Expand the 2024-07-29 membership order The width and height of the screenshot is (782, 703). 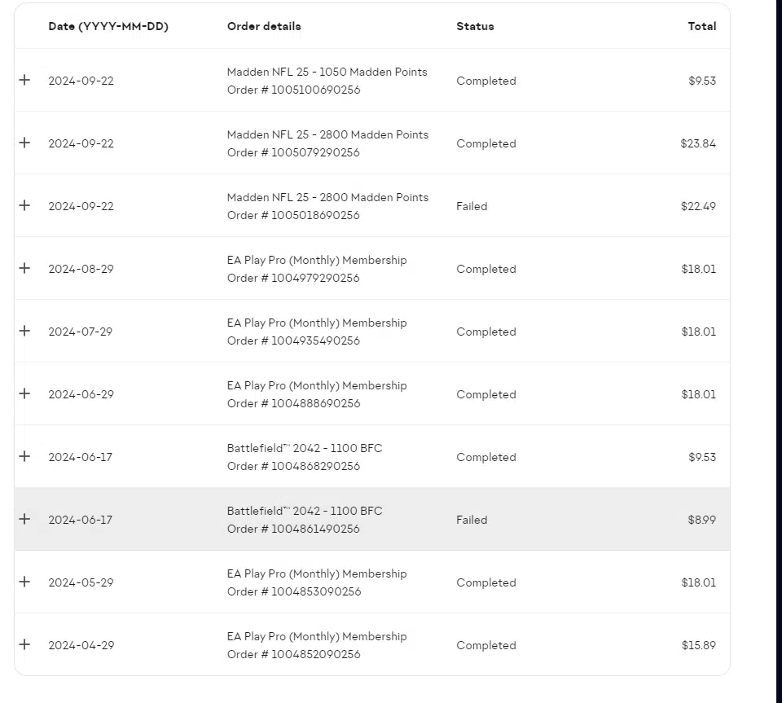tap(24, 331)
